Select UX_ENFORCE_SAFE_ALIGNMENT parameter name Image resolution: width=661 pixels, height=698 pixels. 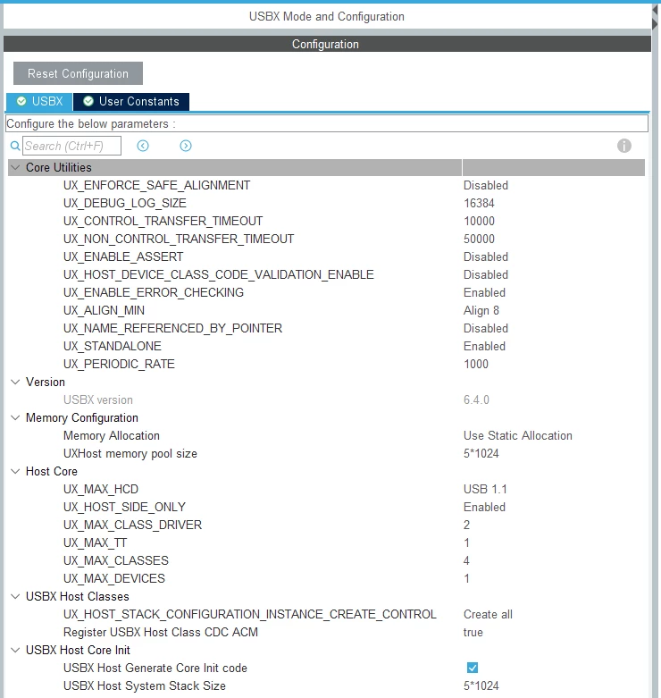tap(156, 185)
